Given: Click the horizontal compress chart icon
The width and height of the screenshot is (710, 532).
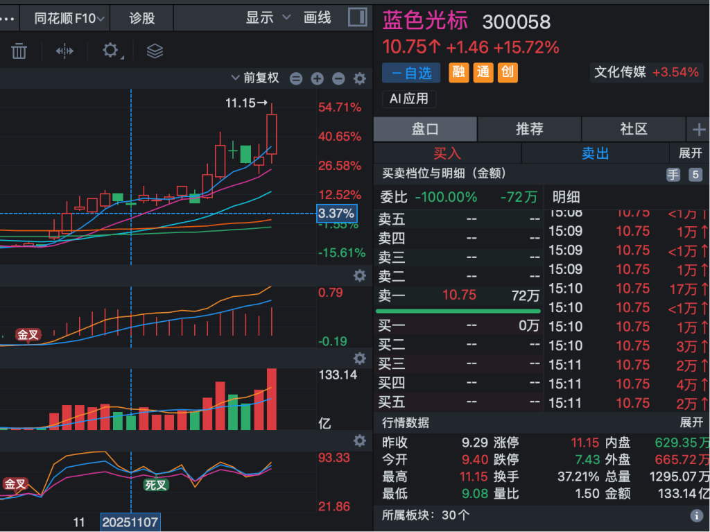Looking at the screenshot, I should 64,51.
